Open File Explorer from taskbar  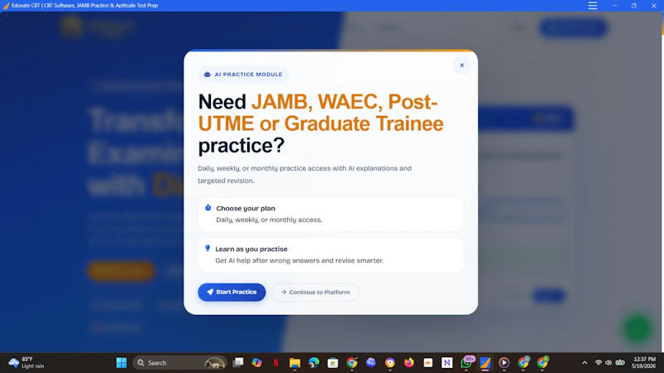295,363
